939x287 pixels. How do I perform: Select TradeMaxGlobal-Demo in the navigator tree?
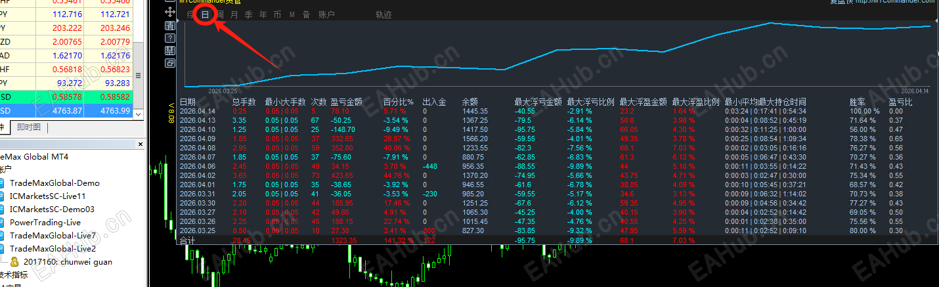click(55, 183)
